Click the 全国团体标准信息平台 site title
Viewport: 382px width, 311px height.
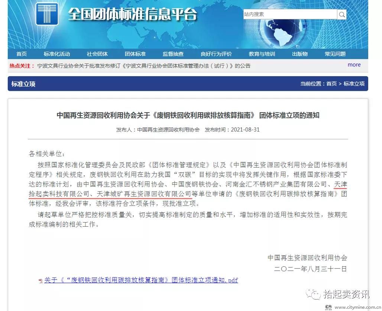click(x=132, y=15)
